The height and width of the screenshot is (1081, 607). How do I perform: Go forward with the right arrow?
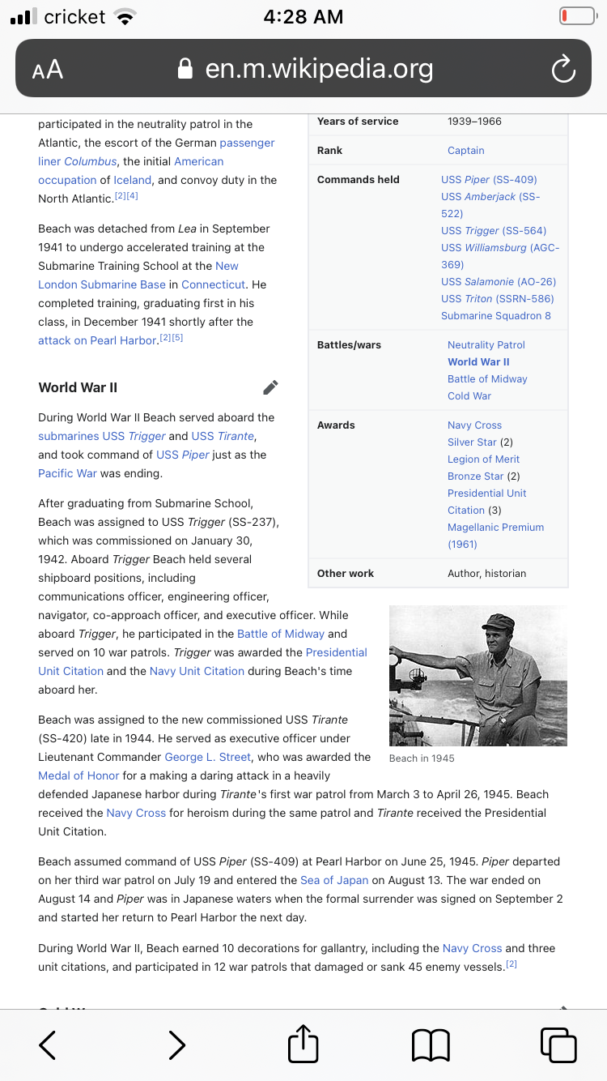tap(176, 1045)
